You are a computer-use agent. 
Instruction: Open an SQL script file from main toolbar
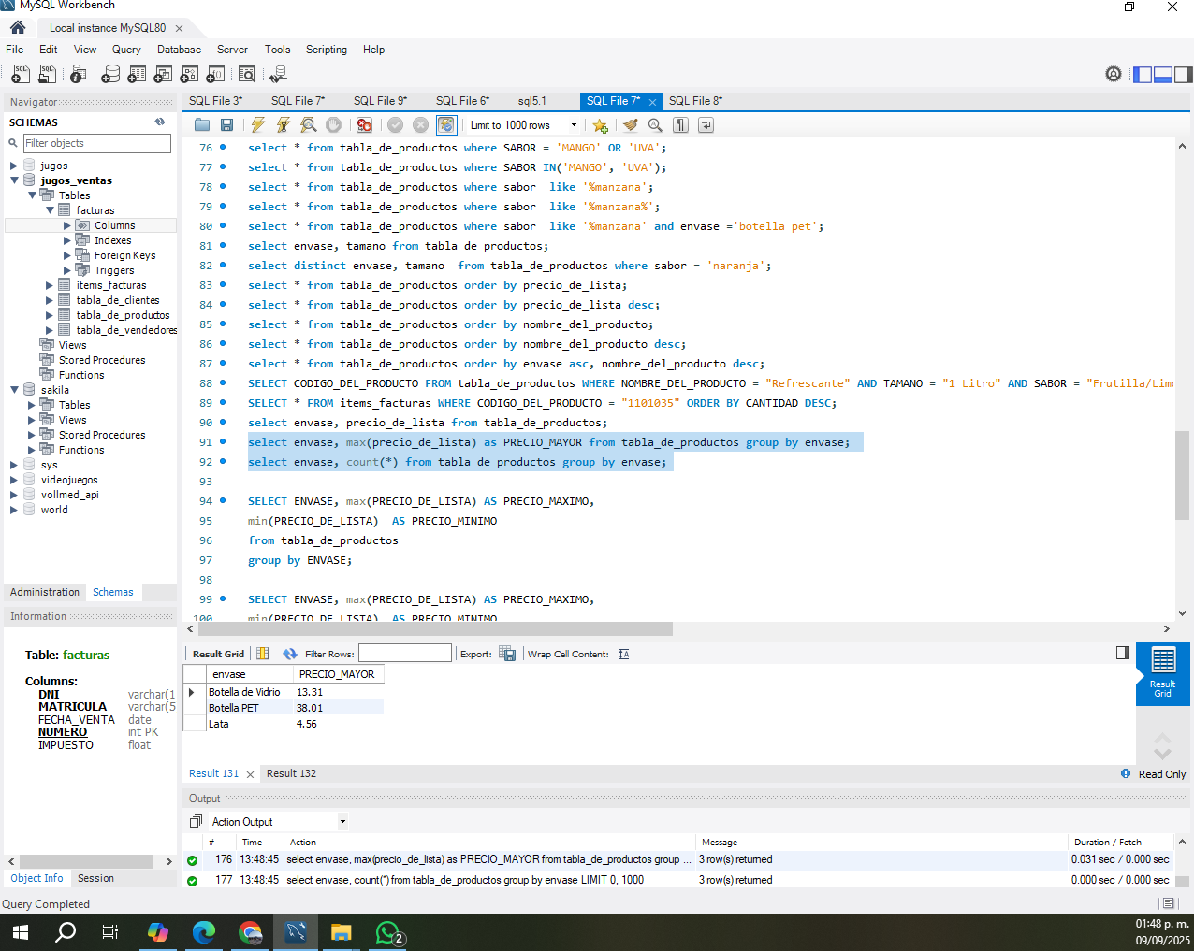tap(47, 74)
